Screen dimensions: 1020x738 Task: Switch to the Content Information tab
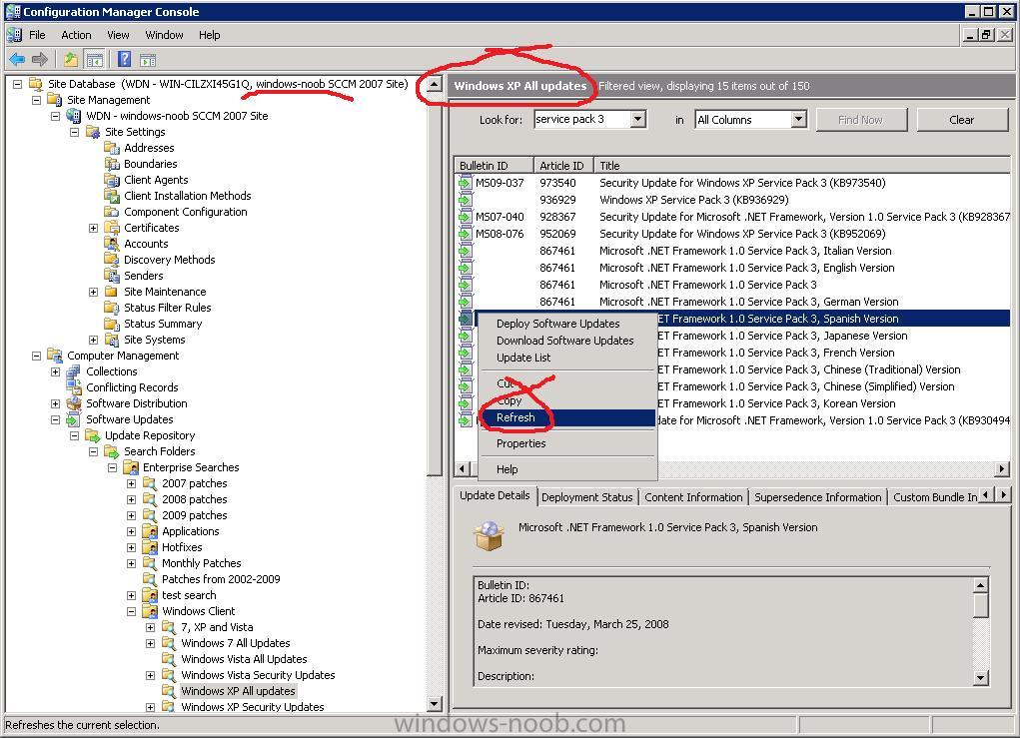693,497
